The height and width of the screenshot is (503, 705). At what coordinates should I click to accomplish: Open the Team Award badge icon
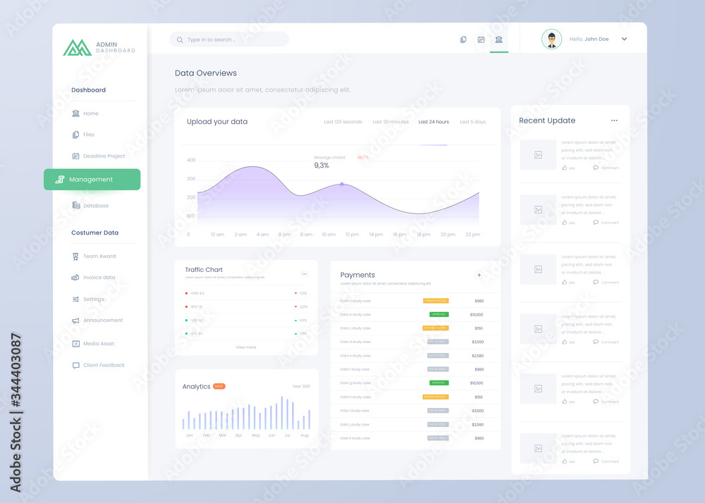[75, 256]
